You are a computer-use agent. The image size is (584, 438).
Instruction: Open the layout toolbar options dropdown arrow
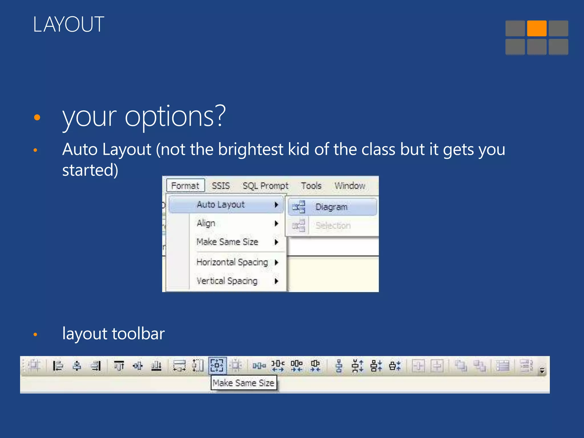[x=542, y=371]
